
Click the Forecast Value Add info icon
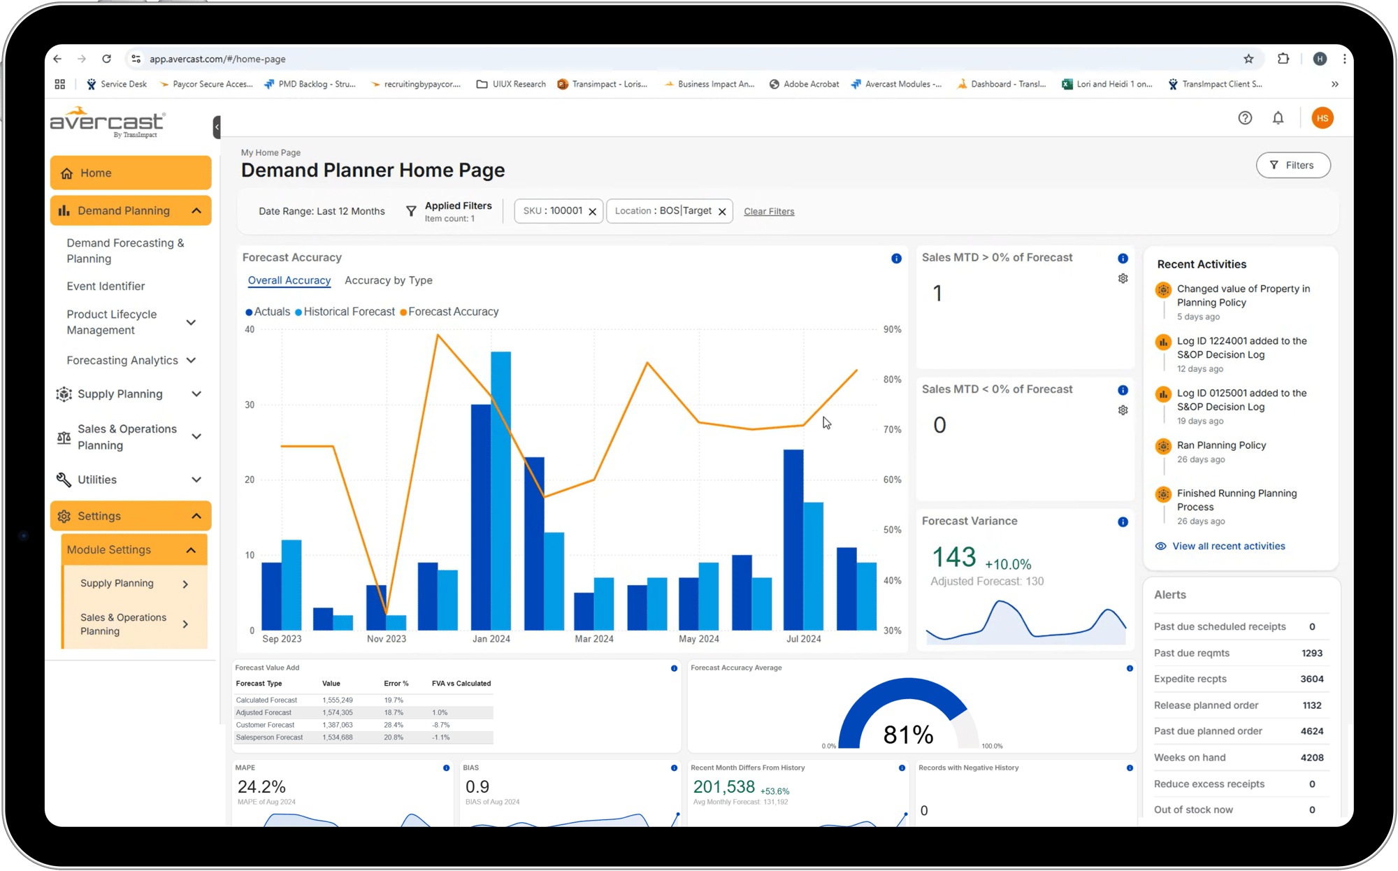click(x=674, y=668)
